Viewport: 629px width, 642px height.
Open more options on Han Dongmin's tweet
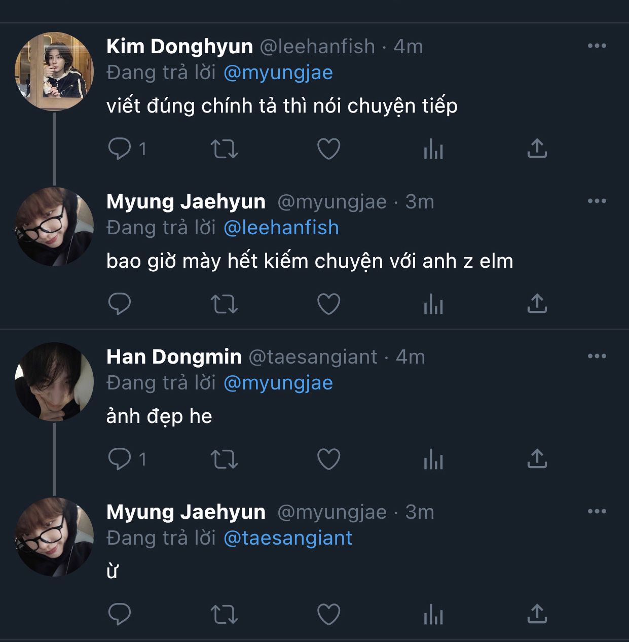point(597,356)
